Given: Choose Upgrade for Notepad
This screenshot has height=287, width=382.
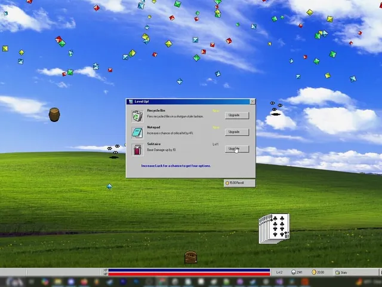Looking at the screenshot, I should coord(237,132).
